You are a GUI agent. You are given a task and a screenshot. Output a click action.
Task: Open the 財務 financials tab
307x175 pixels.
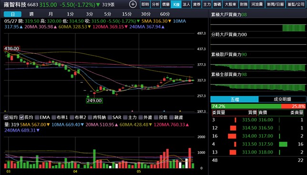(244, 4)
